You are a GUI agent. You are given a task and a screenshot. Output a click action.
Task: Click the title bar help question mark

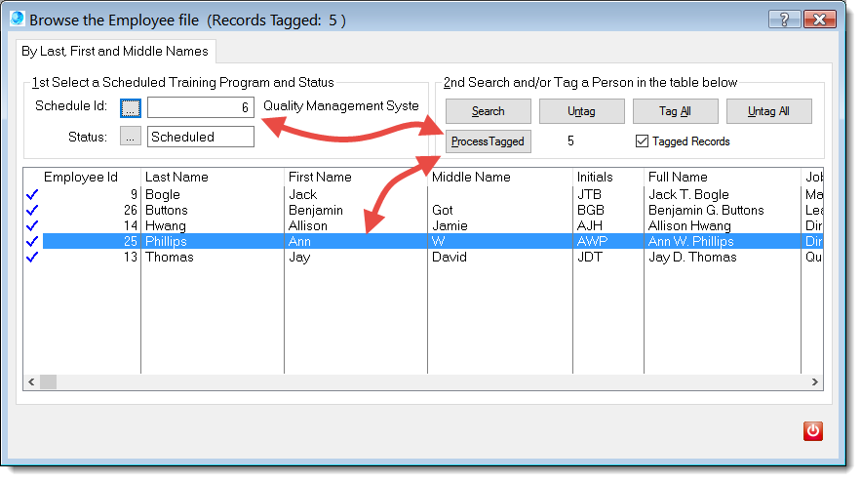(x=784, y=20)
